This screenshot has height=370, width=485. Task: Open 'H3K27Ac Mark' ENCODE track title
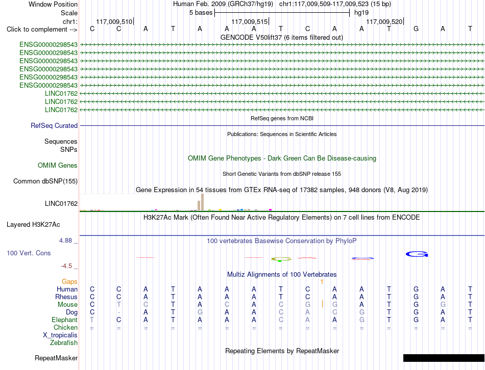282,218
